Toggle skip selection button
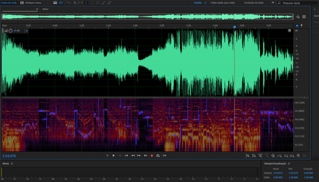The image size is (319, 182). pos(165,155)
